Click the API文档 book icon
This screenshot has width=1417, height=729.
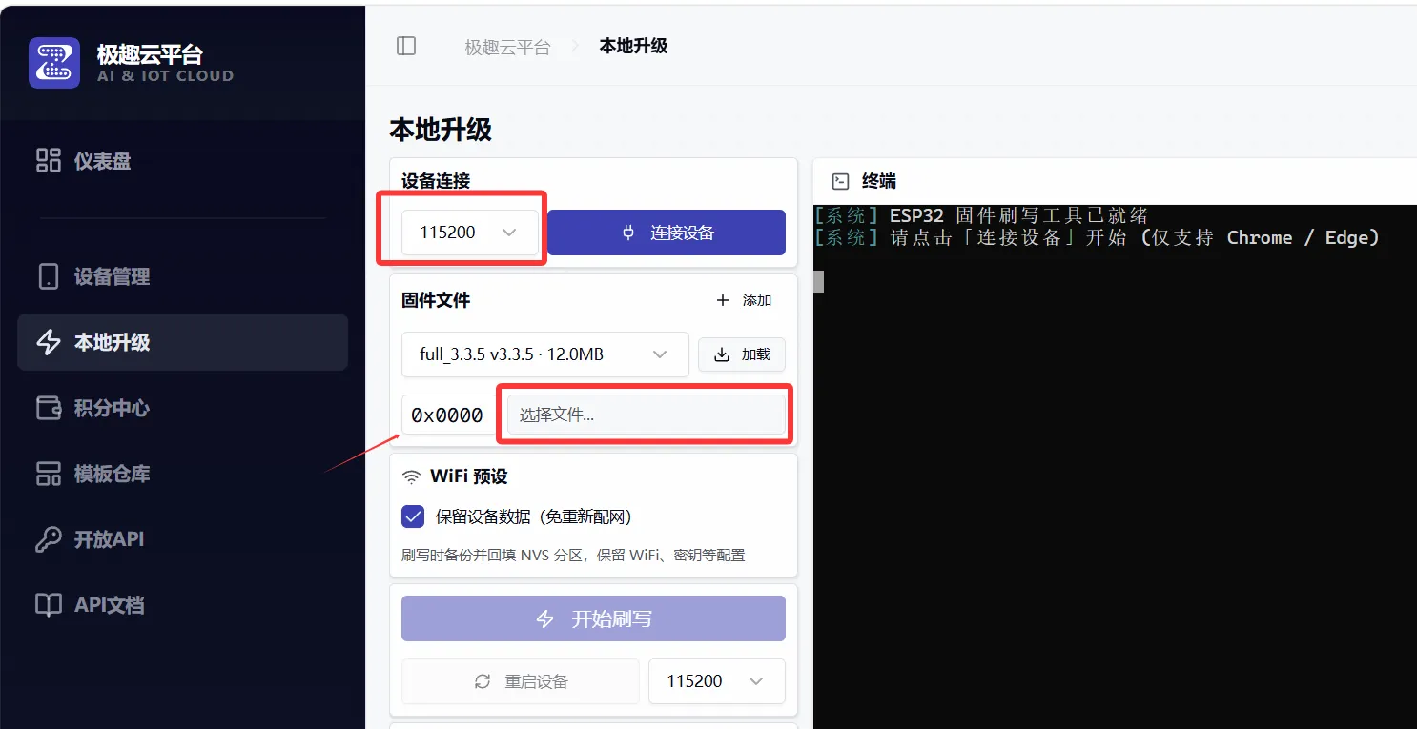pos(49,605)
